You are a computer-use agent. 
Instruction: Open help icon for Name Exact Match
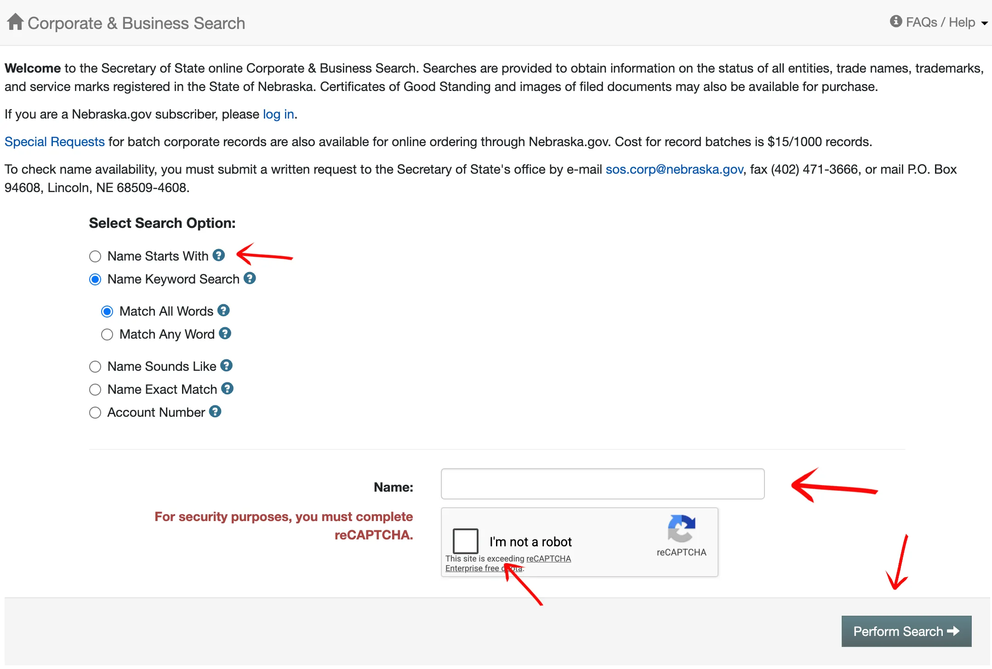(227, 388)
